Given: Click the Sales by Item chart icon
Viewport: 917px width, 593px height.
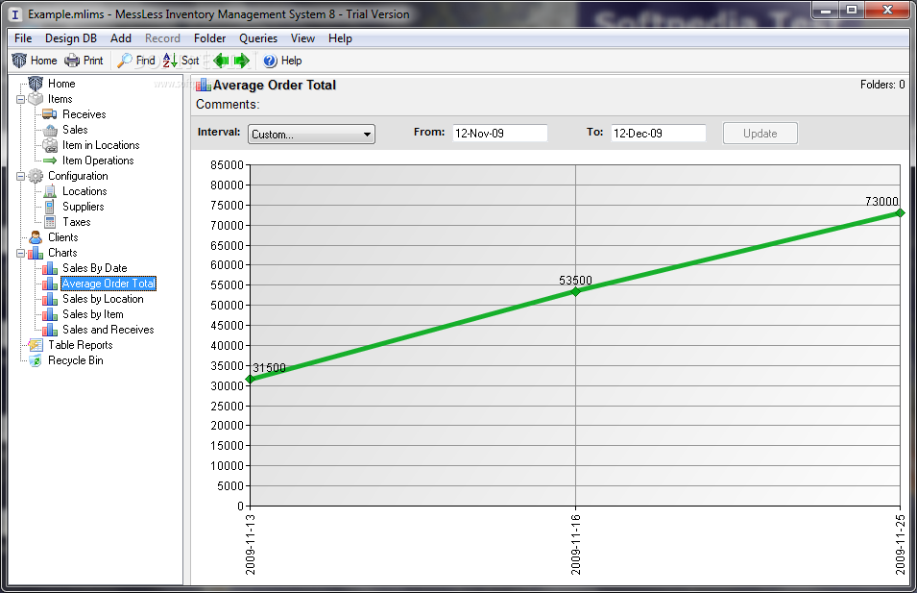Looking at the screenshot, I should point(50,314).
